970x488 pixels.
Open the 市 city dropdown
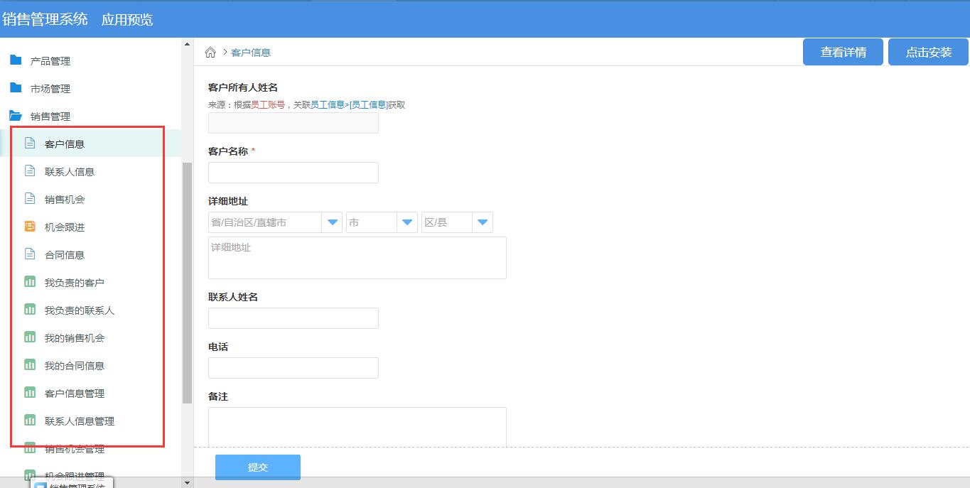(x=406, y=222)
